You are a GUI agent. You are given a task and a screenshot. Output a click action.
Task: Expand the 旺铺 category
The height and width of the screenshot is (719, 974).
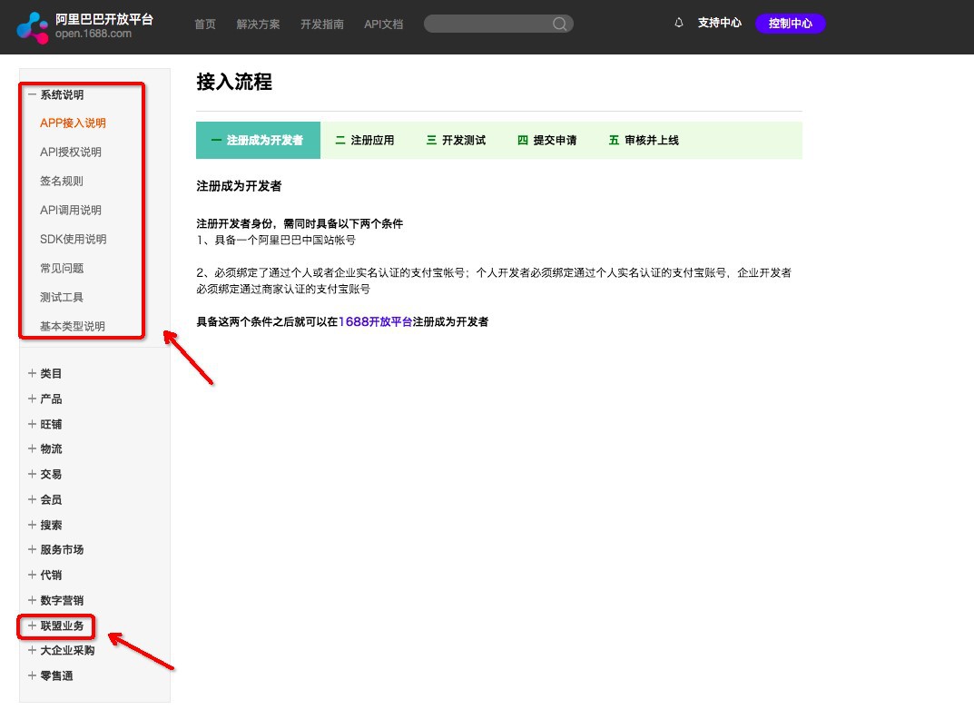pos(44,425)
